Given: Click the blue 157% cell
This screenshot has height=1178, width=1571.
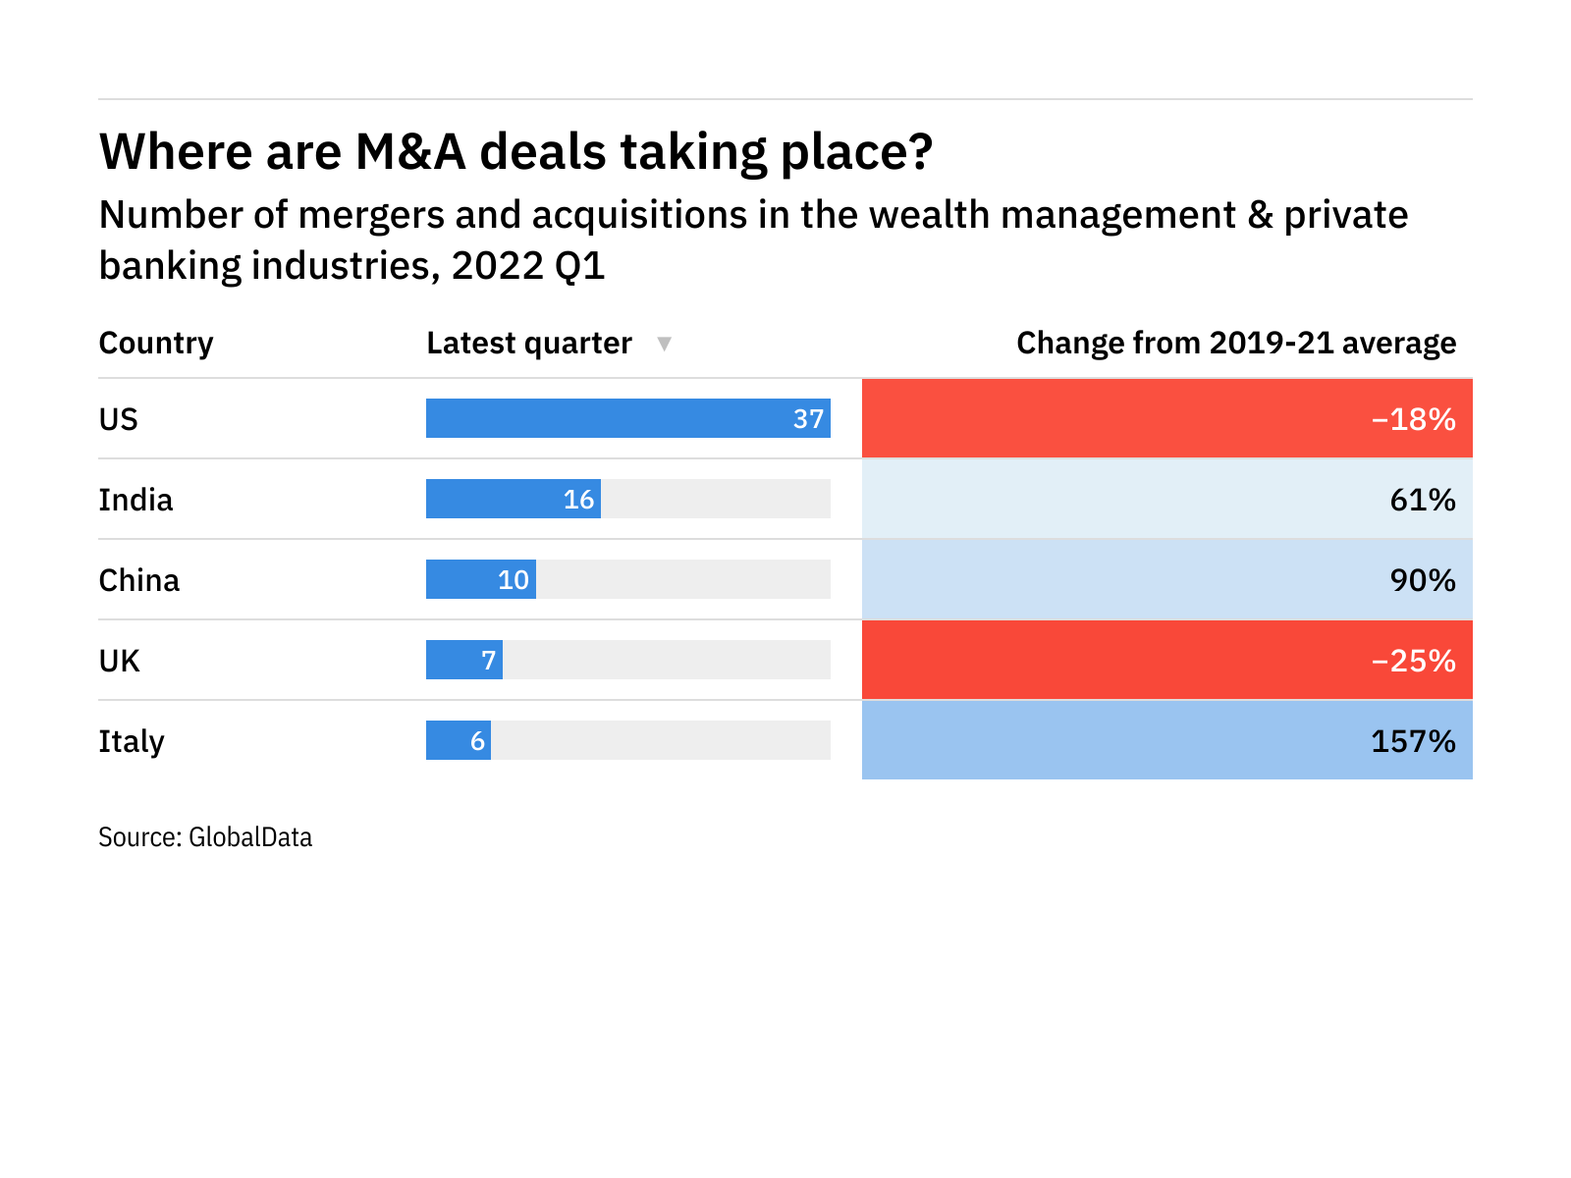Looking at the screenshot, I should pyautogui.click(x=1166, y=740).
